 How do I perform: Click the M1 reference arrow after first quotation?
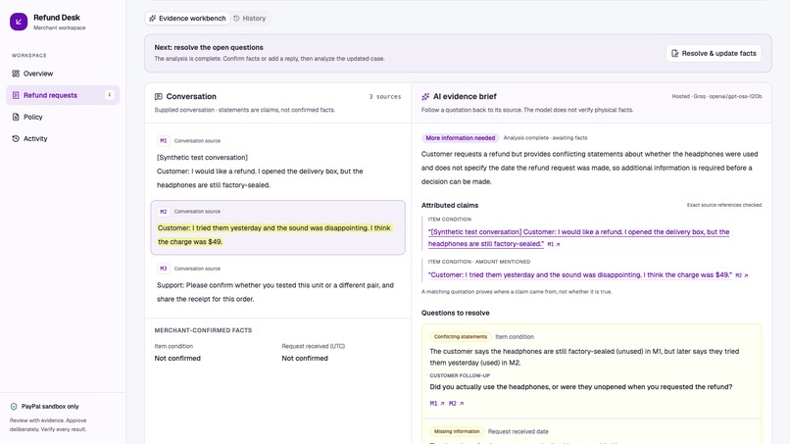(554, 244)
